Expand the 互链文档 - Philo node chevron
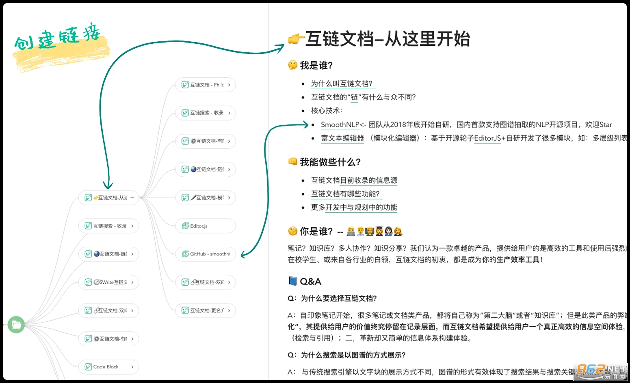The height and width of the screenshot is (383, 630). click(x=229, y=85)
